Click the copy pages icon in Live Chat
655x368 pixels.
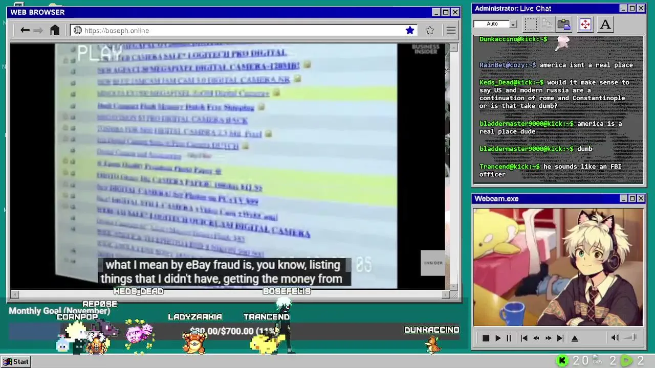tap(547, 24)
